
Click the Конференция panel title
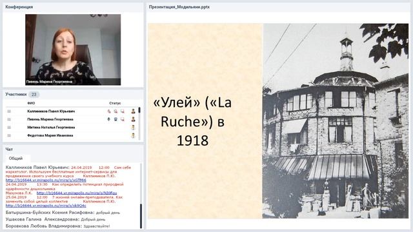[x=19, y=7]
